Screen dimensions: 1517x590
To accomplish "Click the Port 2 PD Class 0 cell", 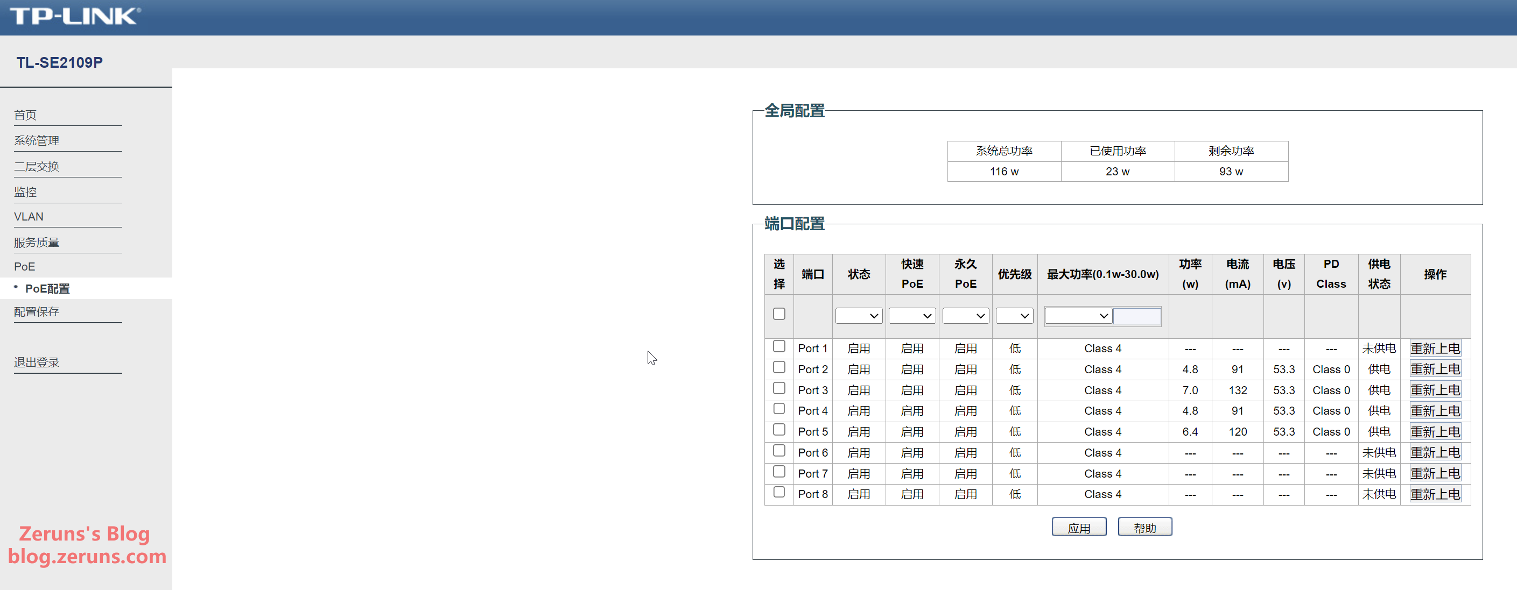I will tap(1331, 369).
